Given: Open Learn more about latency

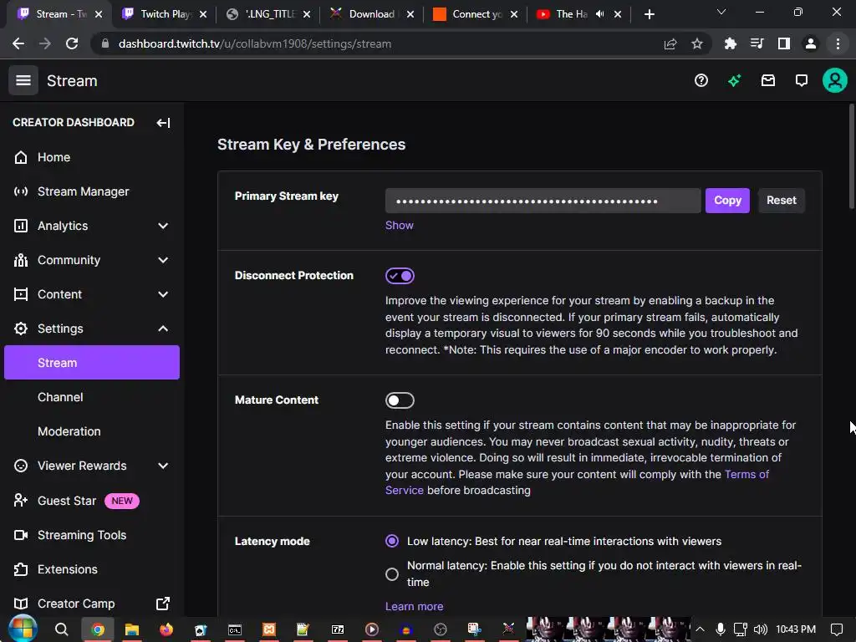Looking at the screenshot, I should pos(414,607).
